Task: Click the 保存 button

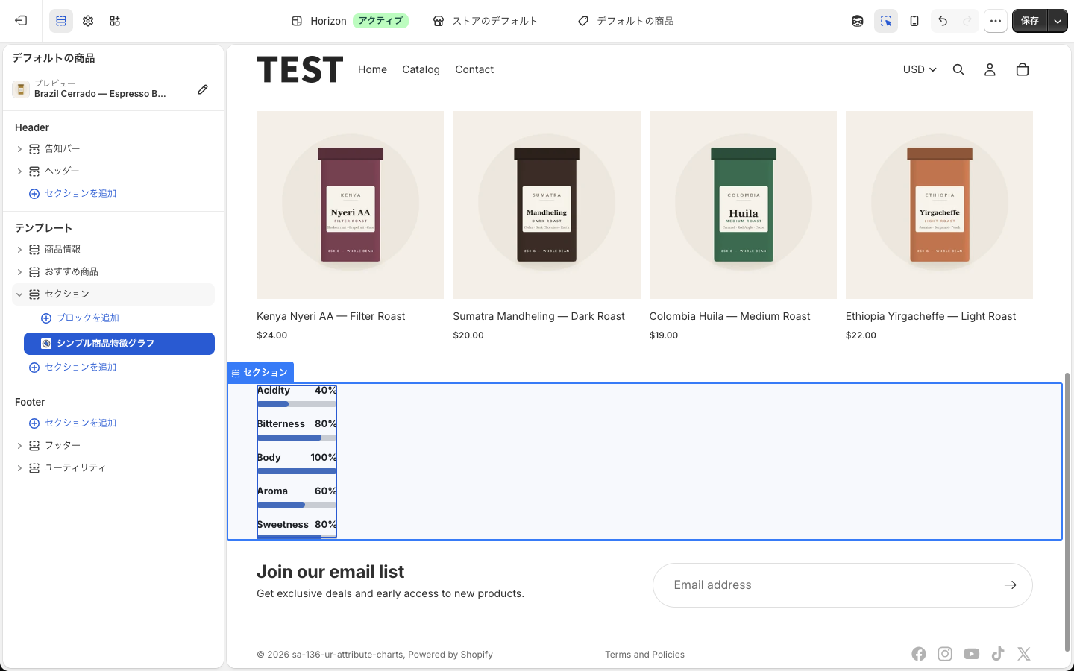Action: point(1030,21)
